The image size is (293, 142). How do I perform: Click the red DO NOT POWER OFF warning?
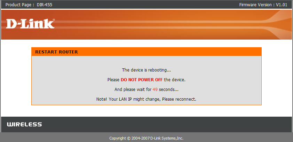(142, 80)
